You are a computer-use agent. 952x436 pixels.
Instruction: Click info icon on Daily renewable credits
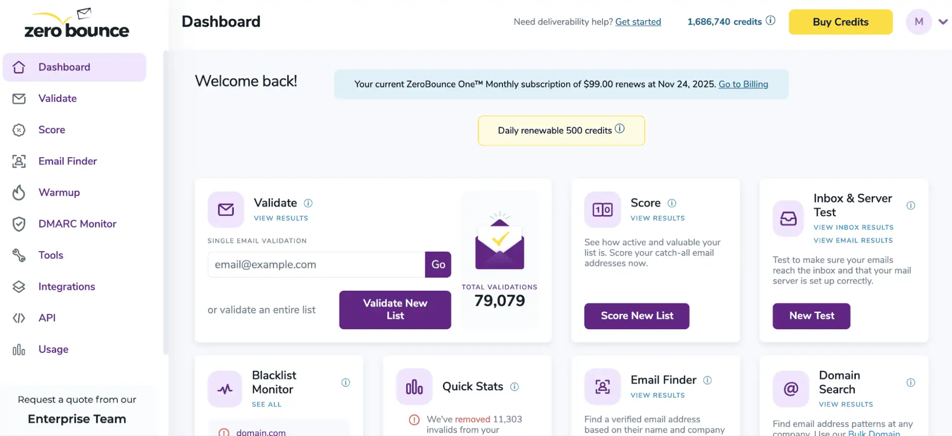(x=620, y=129)
